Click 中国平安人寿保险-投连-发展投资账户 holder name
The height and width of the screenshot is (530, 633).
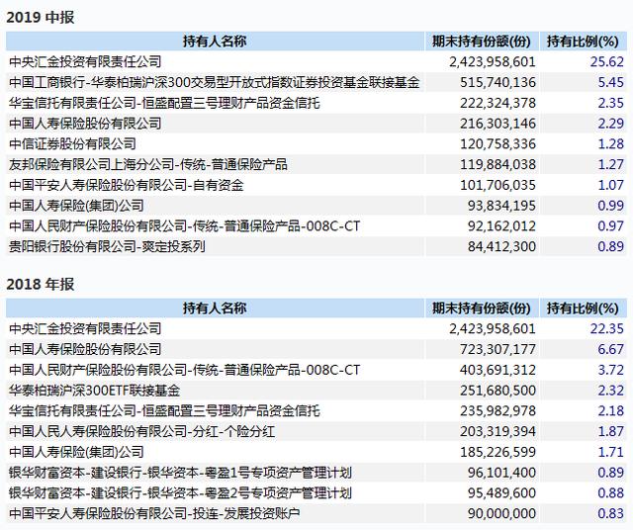(x=154, y=514)
